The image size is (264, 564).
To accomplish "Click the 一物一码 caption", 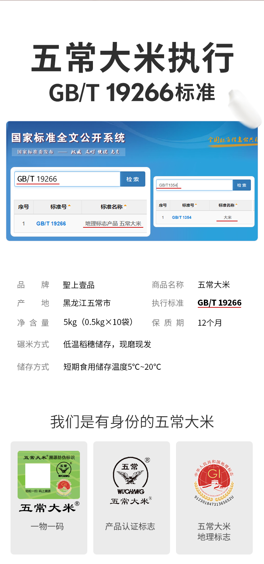I will click(47, 527).
